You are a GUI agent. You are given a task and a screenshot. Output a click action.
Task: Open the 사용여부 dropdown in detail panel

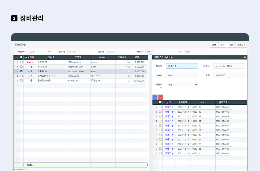coord(182,85)
